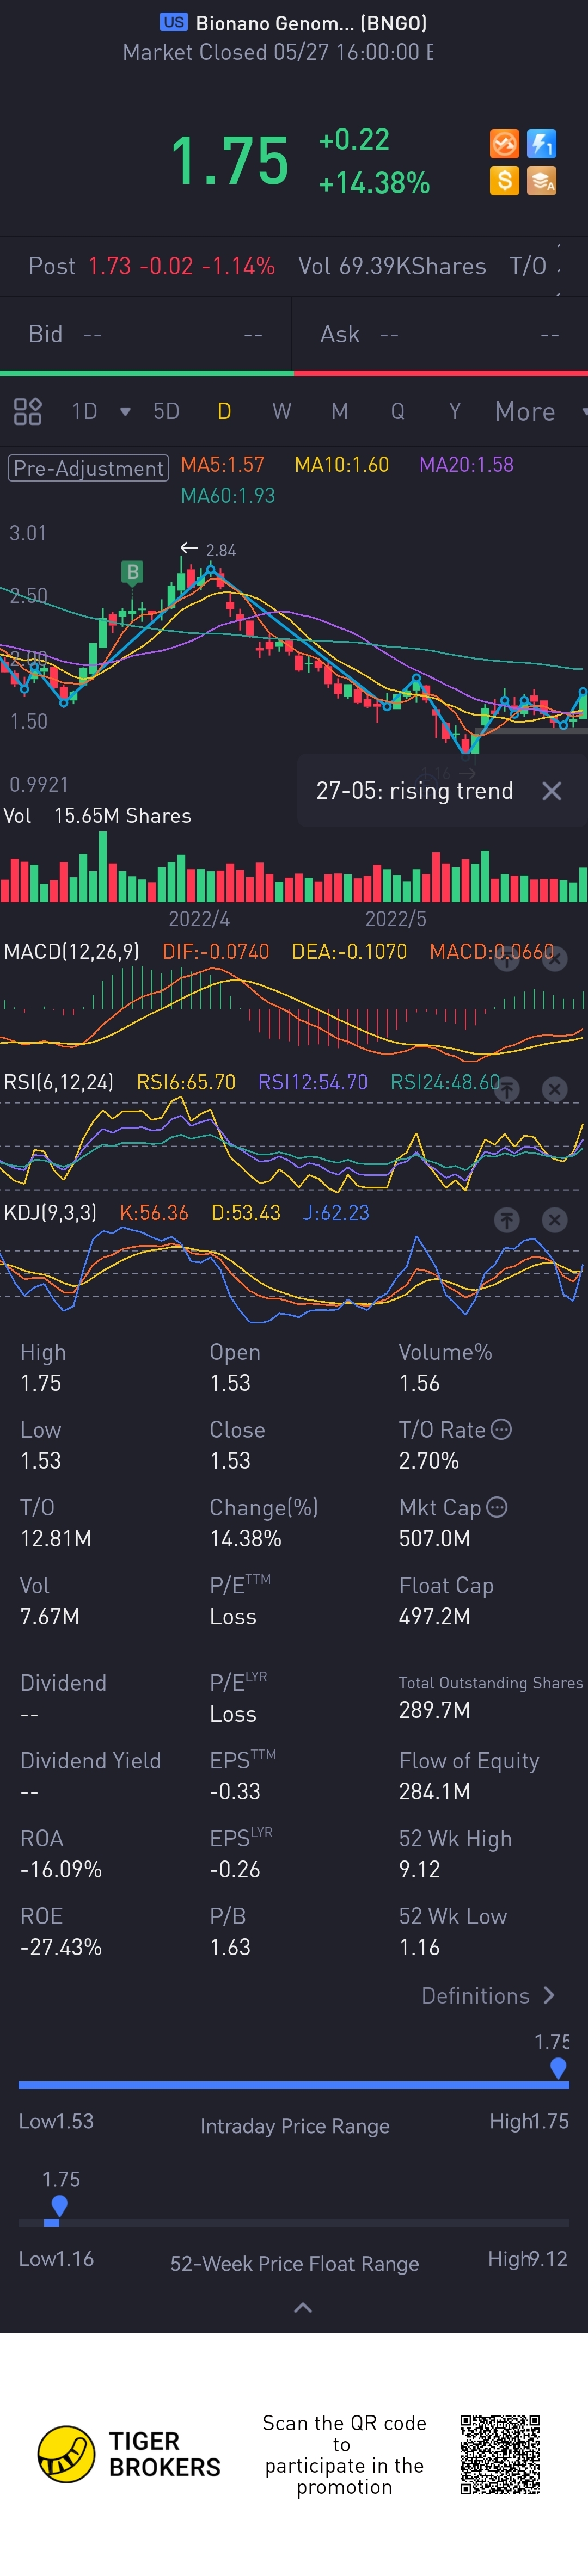Tap the 52-week price float range marker
This screenshot has height=2576, width=588.
click(59, 2205)
